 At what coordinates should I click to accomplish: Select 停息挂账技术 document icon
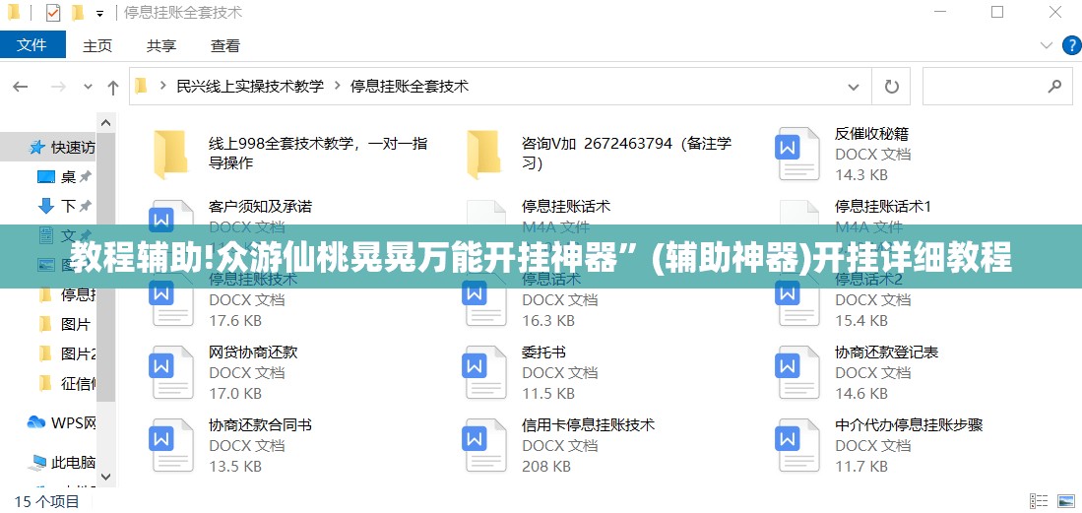(x=172, y=299)
